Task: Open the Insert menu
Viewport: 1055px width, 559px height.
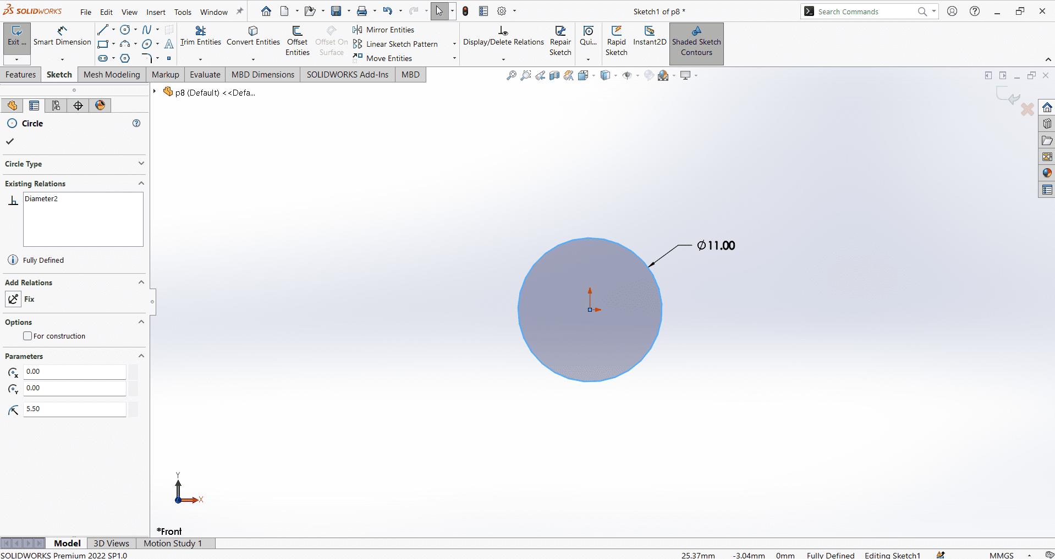Action: pyautogui.click(x=156, y=12)
